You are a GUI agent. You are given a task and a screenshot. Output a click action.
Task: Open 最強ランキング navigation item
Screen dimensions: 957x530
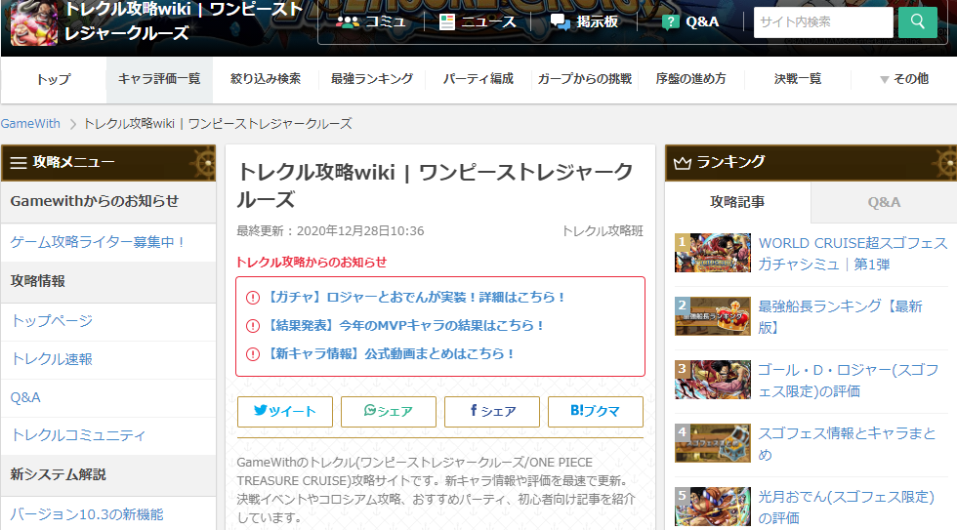372,79
